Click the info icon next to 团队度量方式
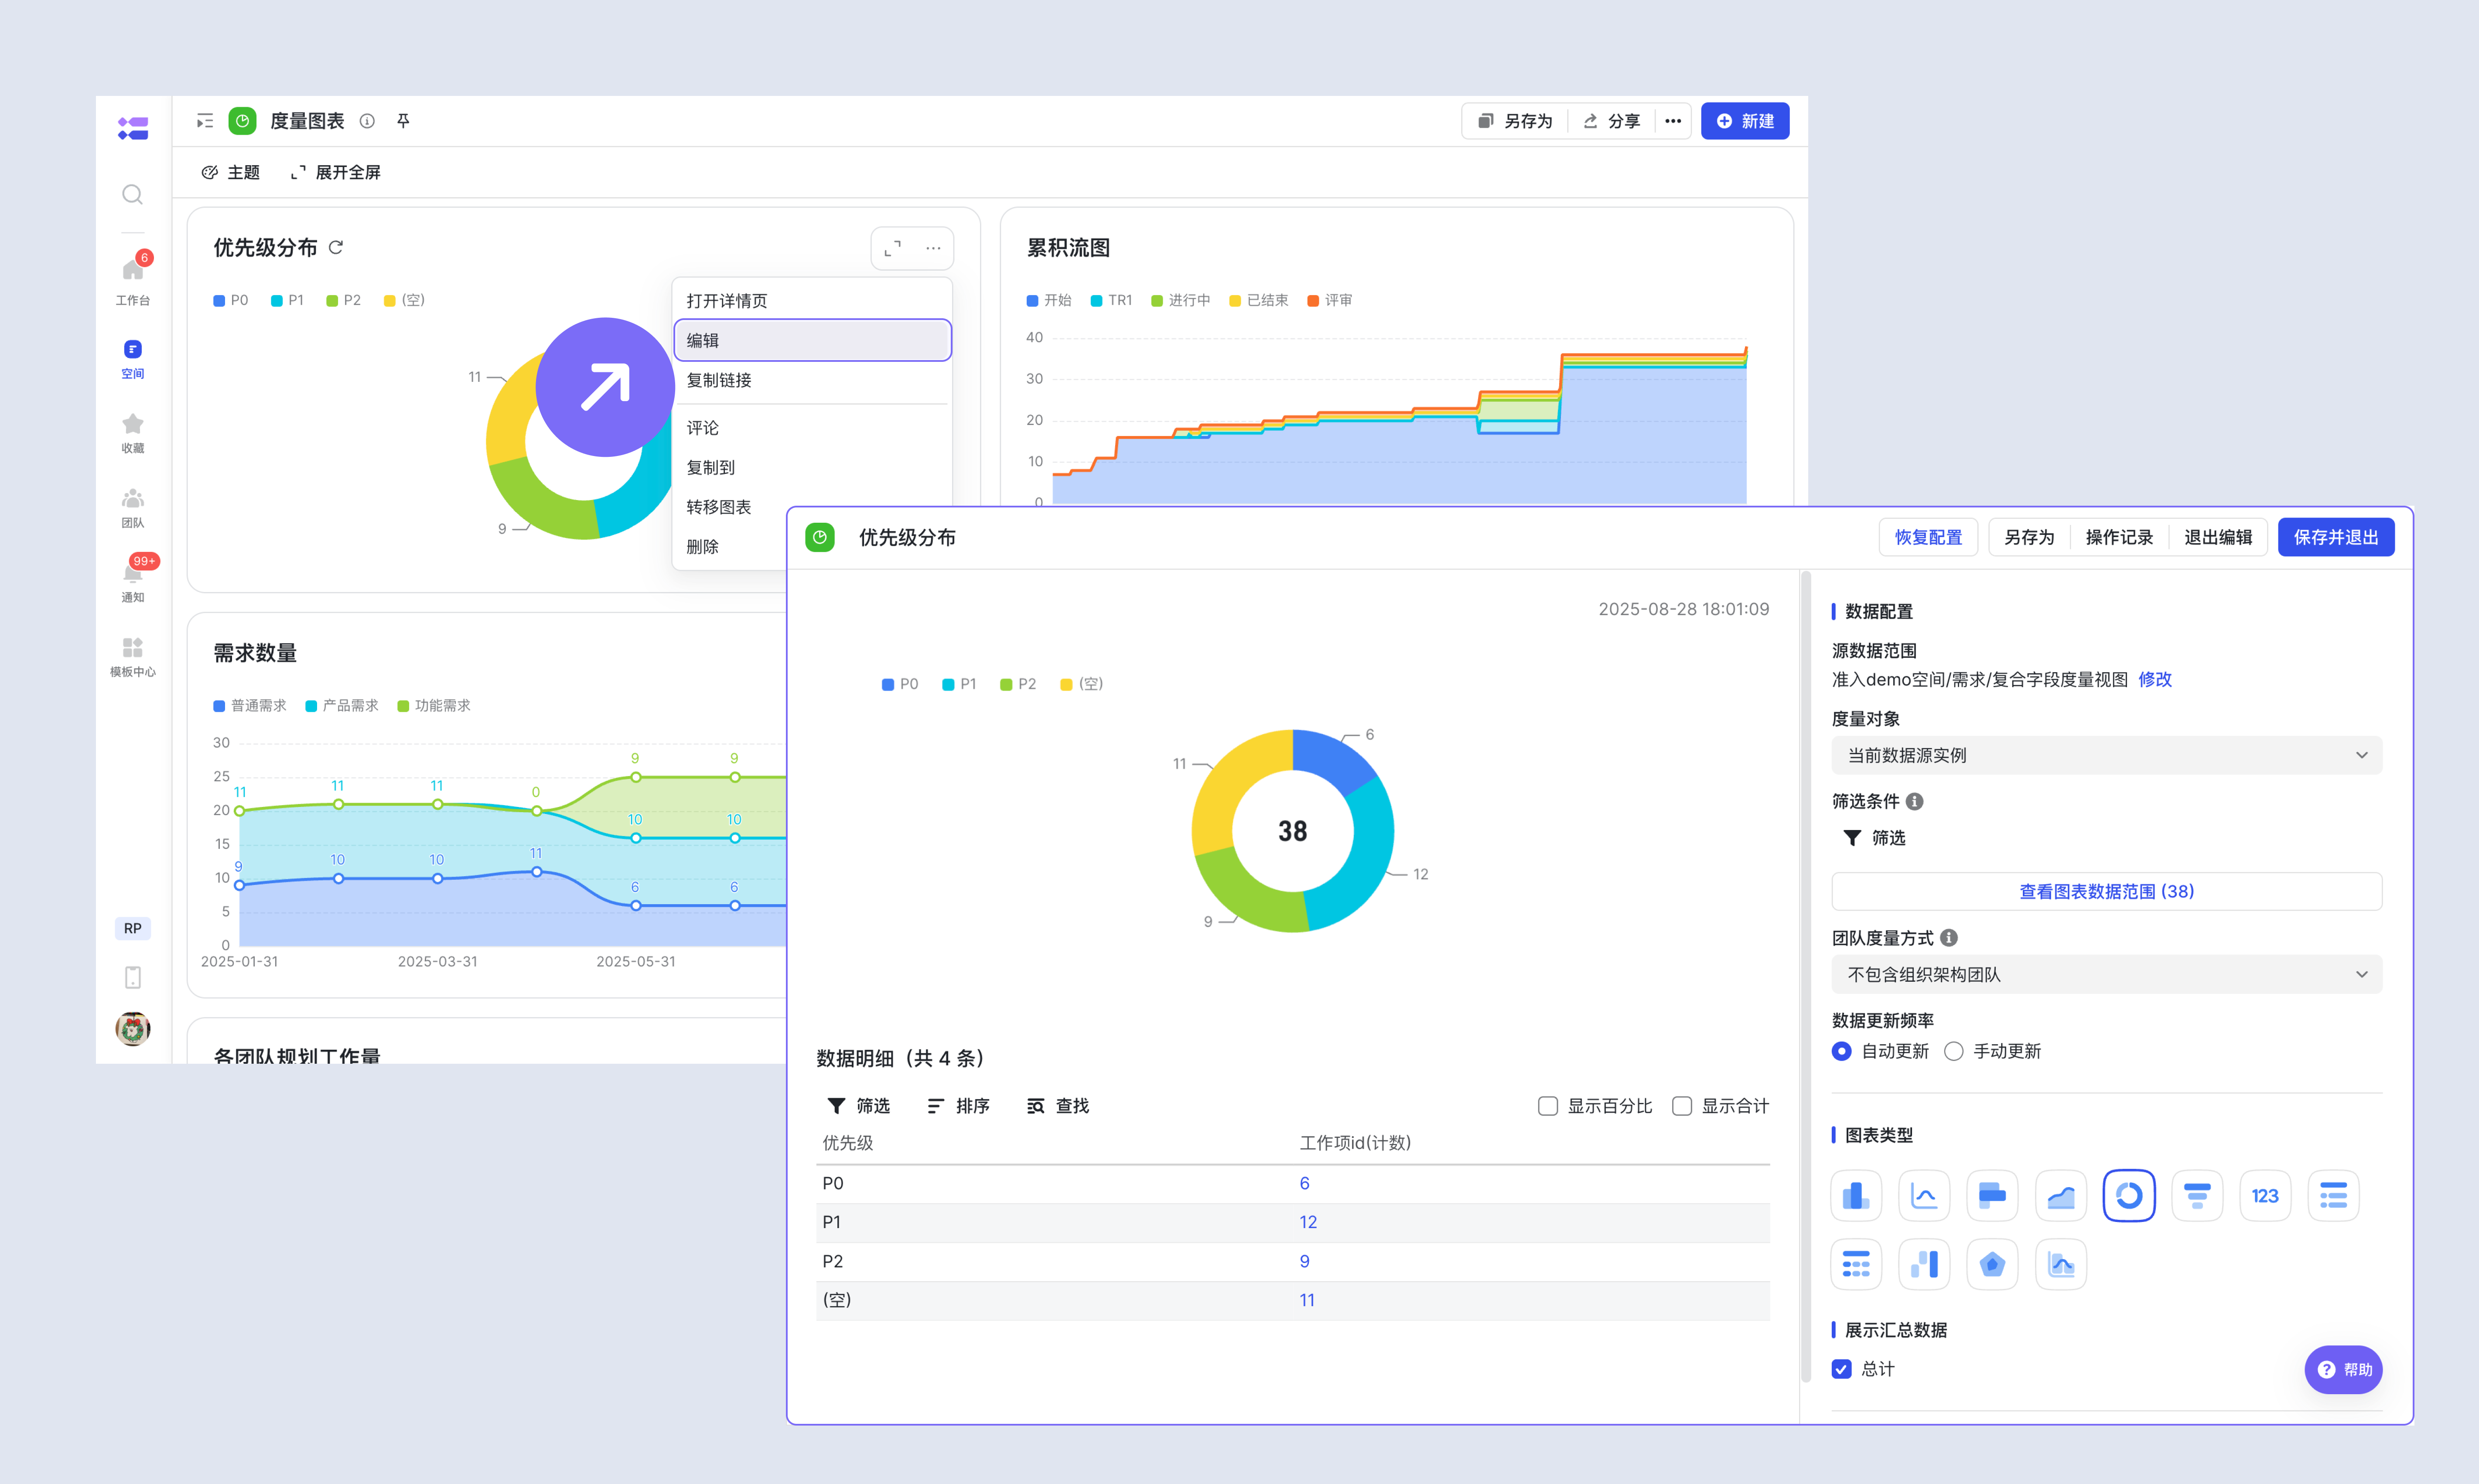Viewport: 2479px width, 1484px height. coord(1949,938)
